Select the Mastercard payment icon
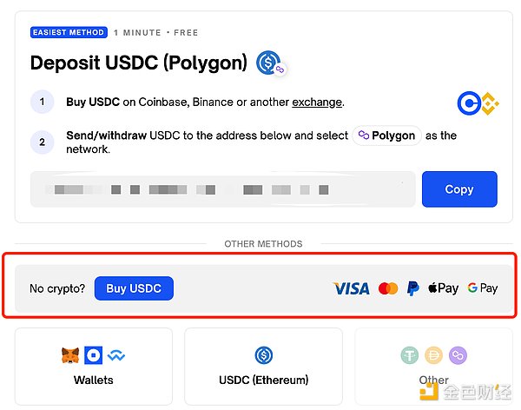This screenshot has width=521, height=410. 388,288
